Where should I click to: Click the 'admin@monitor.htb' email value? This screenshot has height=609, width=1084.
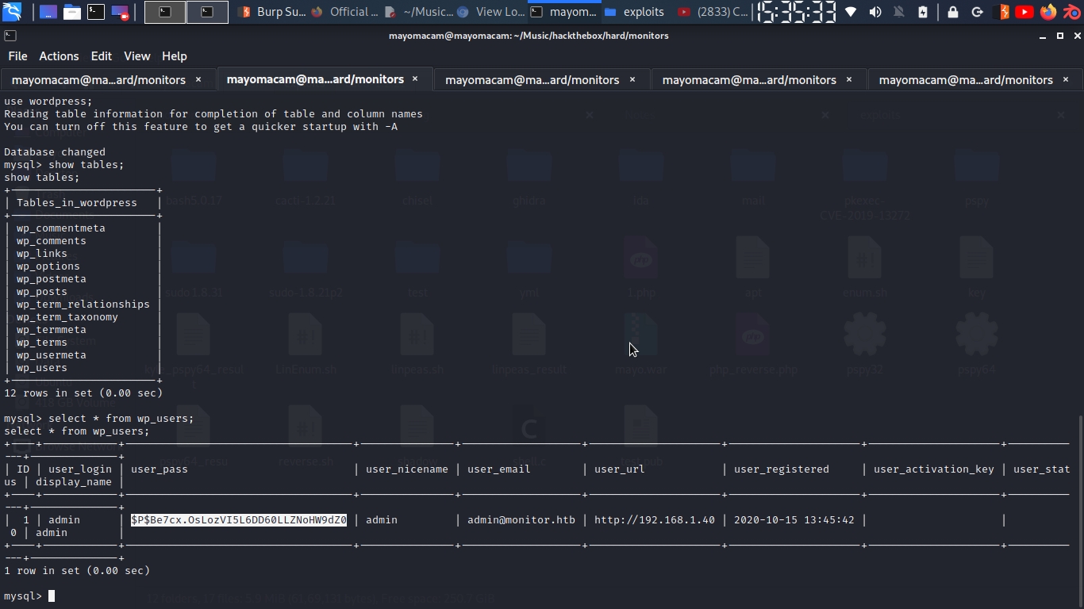(521, 520)
